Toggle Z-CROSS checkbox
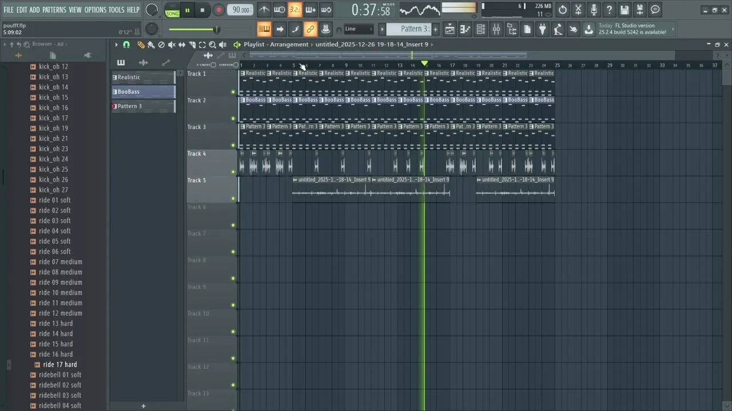The width and height of the screenshot is (732, 411). tap(213, 65)
